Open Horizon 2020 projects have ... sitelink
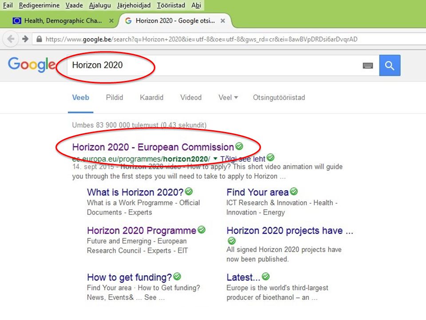 (x=290, y=231)
